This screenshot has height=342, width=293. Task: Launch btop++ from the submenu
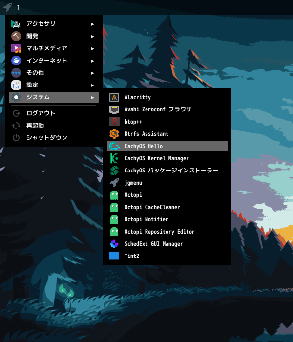coord(167,122)
